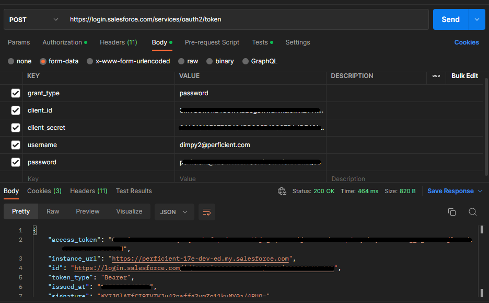489x303 pixels.
Task: Click the Send button
Action: pyautogui.click(x=450, y=19)
